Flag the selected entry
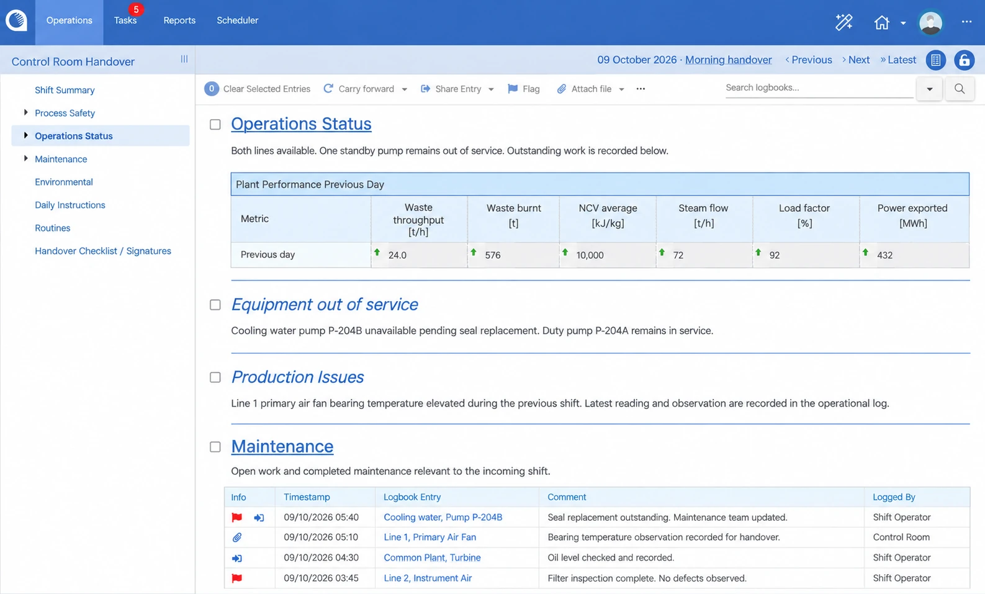The height and width of the screenshot is (594, 985). point(524,89)
